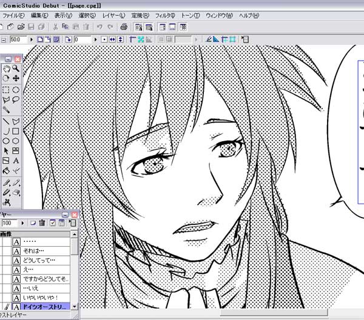This screenshot has width=364, height=320.
Task: Click the Layers panel scroll up arrow
Action: 74,235
